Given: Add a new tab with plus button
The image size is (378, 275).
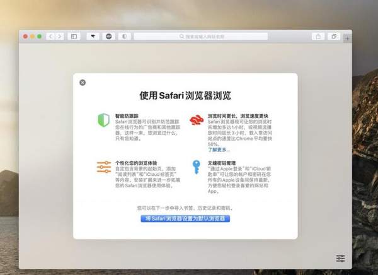Looking at the screenshot, I should pyautogui.click(x=347, y=38).
